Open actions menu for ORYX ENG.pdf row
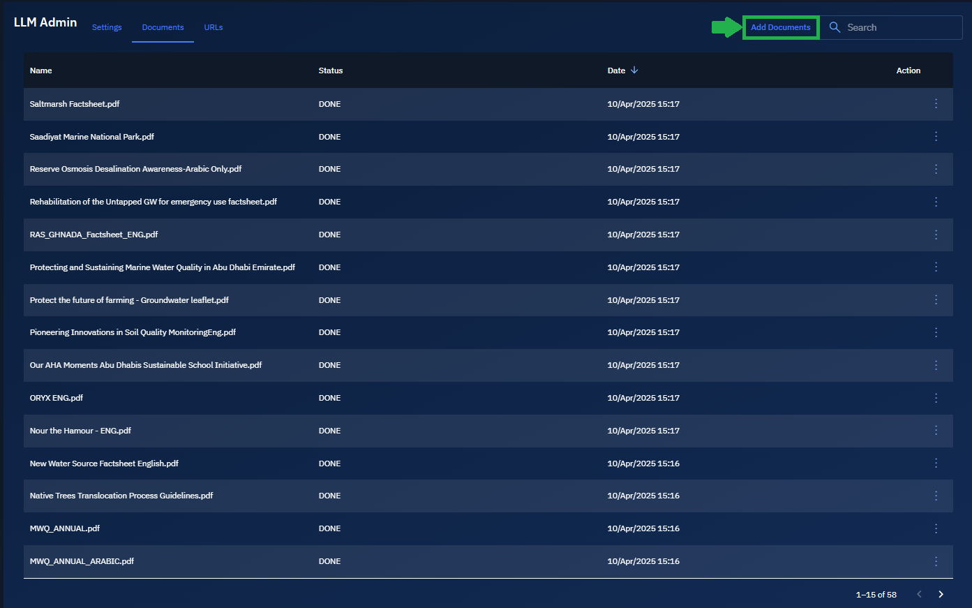The width and height of the screenshot is (972, 608). pos(936,398)
